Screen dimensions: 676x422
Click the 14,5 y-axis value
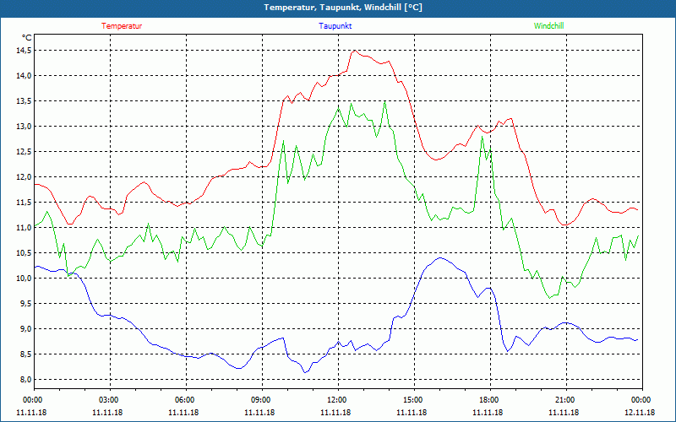pyautogui.click(x=24, y=51)
